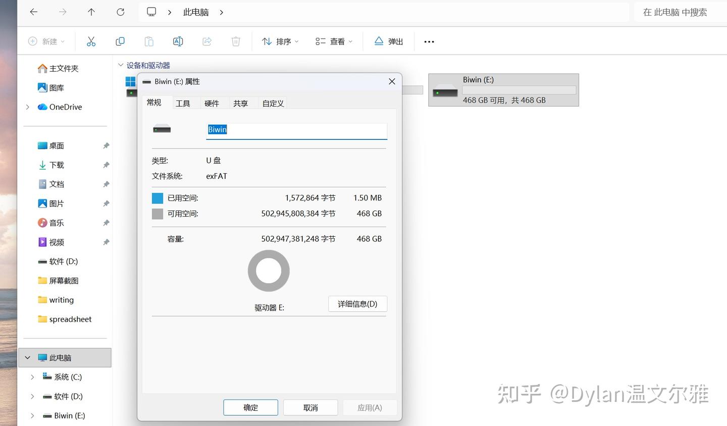The image size is (727, 426).
Task: Expand 软件 (D:) under 此电脑
Action: click(x=32, y=396)
